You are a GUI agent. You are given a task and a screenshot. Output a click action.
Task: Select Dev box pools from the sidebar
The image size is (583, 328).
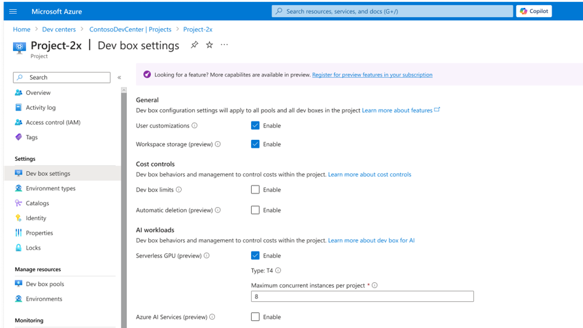click(44, 284)
